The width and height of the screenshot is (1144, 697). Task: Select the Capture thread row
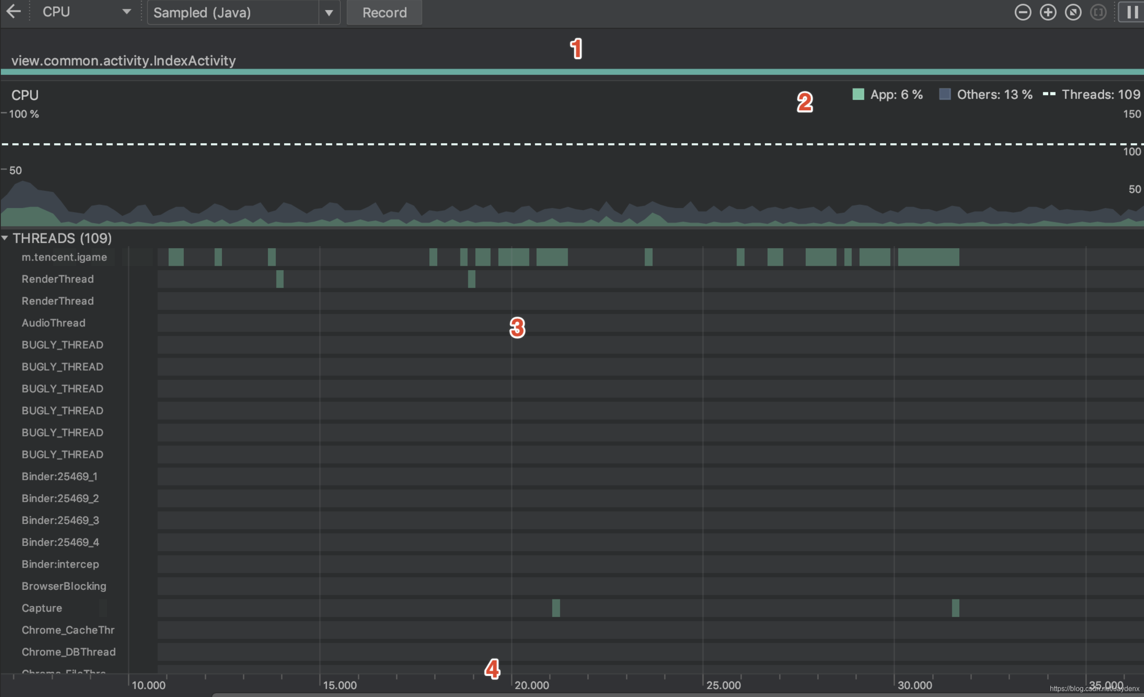click(x=42, y=608)
